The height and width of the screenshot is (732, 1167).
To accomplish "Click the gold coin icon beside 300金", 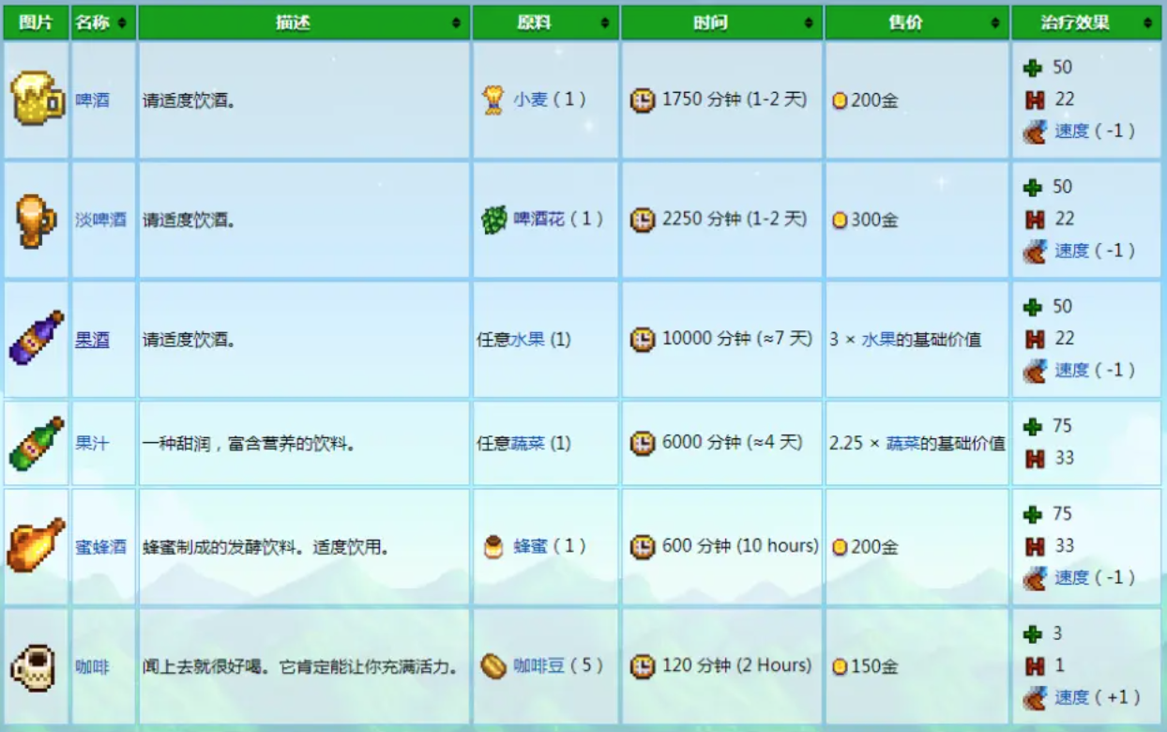I will (840, 221).
